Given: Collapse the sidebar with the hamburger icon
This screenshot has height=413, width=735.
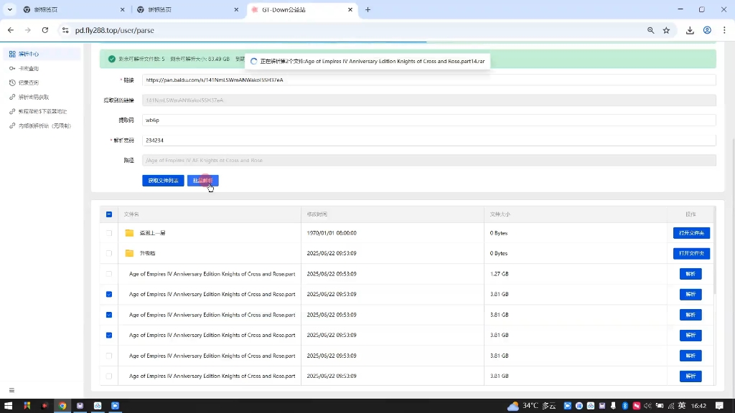Looking at the screenshot, I should click(11, 390).
